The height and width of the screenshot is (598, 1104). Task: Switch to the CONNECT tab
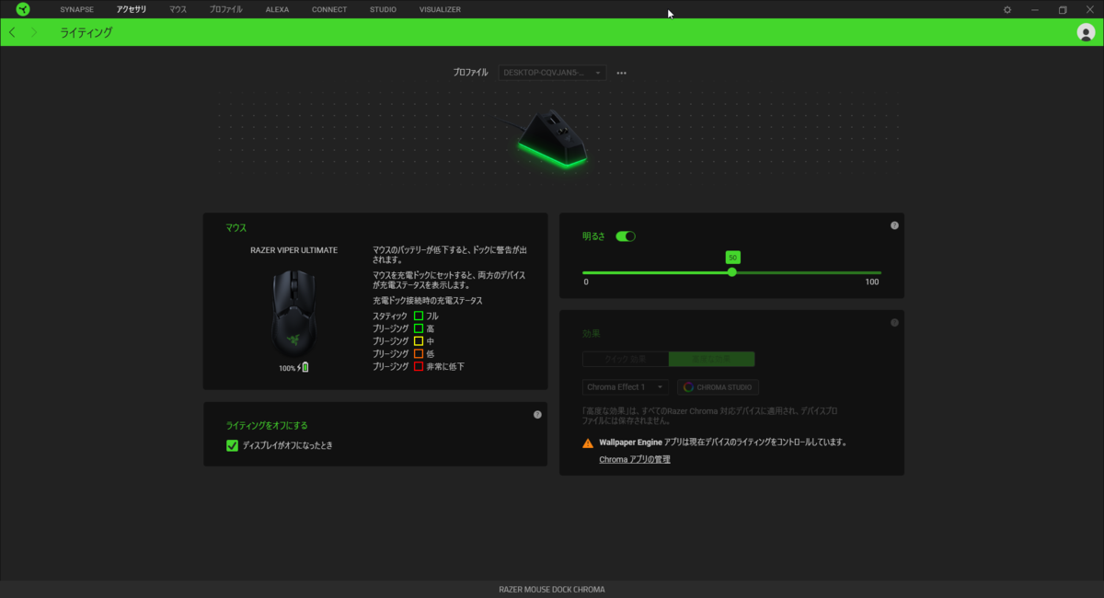tap(329, 9)
